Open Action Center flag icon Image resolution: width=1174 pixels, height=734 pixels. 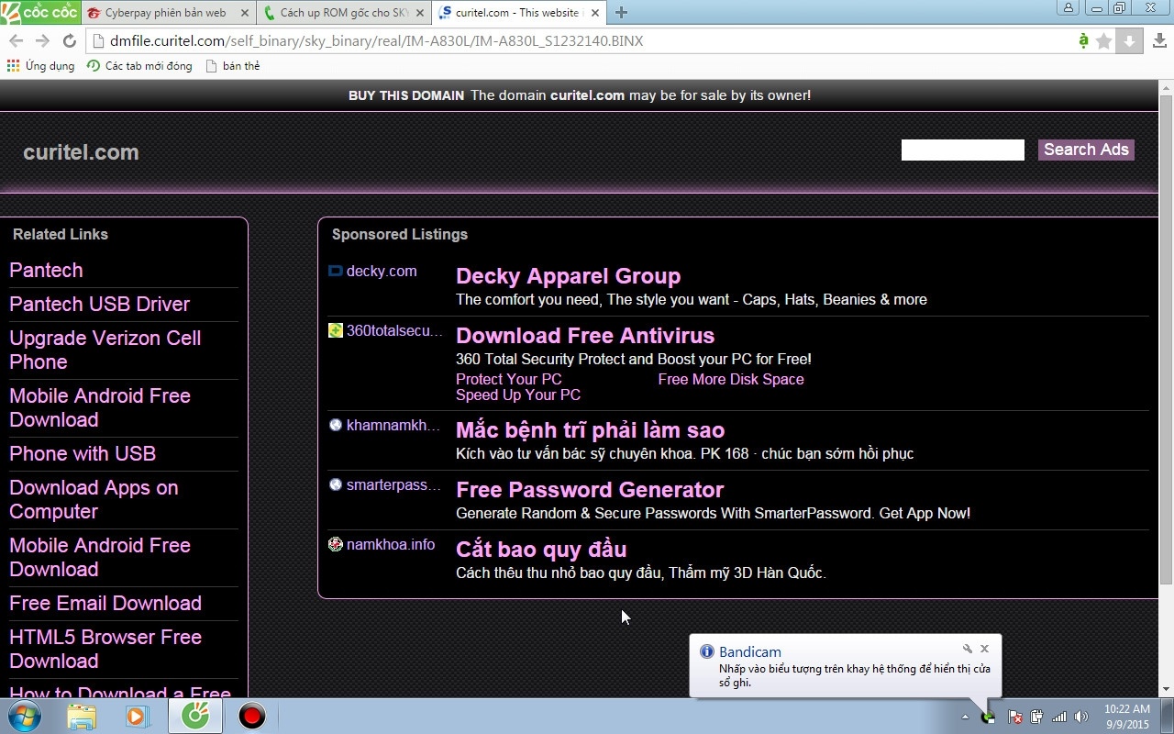(1015, 717)
